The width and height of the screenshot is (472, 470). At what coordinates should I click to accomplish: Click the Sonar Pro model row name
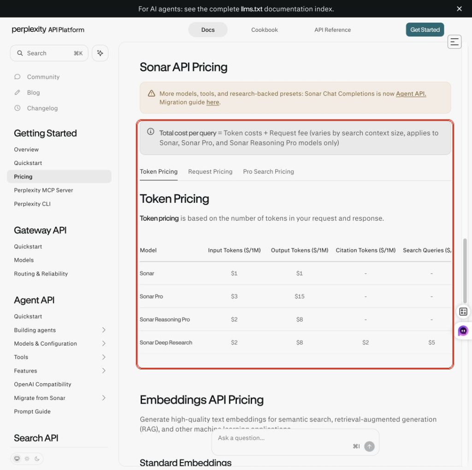151,297
